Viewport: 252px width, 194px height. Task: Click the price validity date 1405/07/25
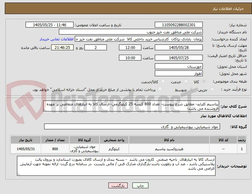178,58
